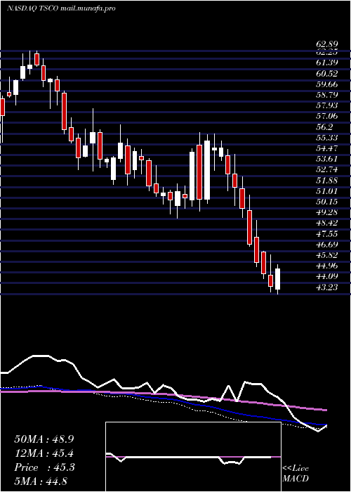Click the 12MA : 45.4 readout
351x492 pixels.
point(44,453)
